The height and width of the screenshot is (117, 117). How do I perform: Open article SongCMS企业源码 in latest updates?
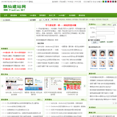click(x=49, y=60)
